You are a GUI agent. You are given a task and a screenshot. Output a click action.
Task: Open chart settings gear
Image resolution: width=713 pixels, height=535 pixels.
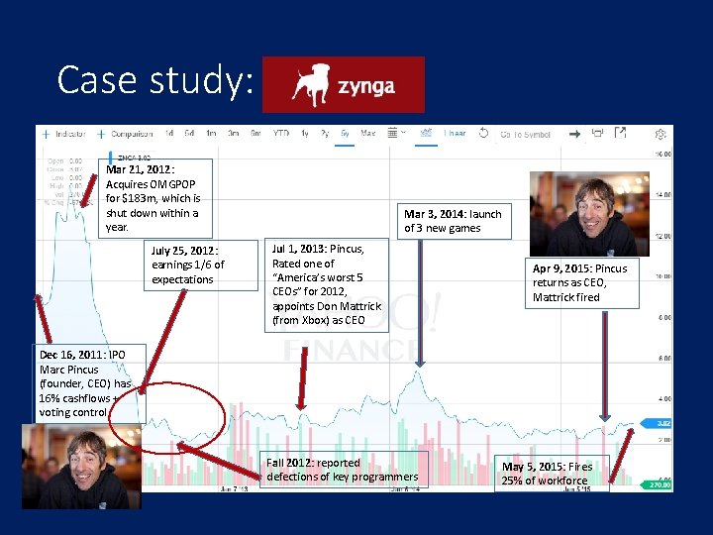point(661,134)
